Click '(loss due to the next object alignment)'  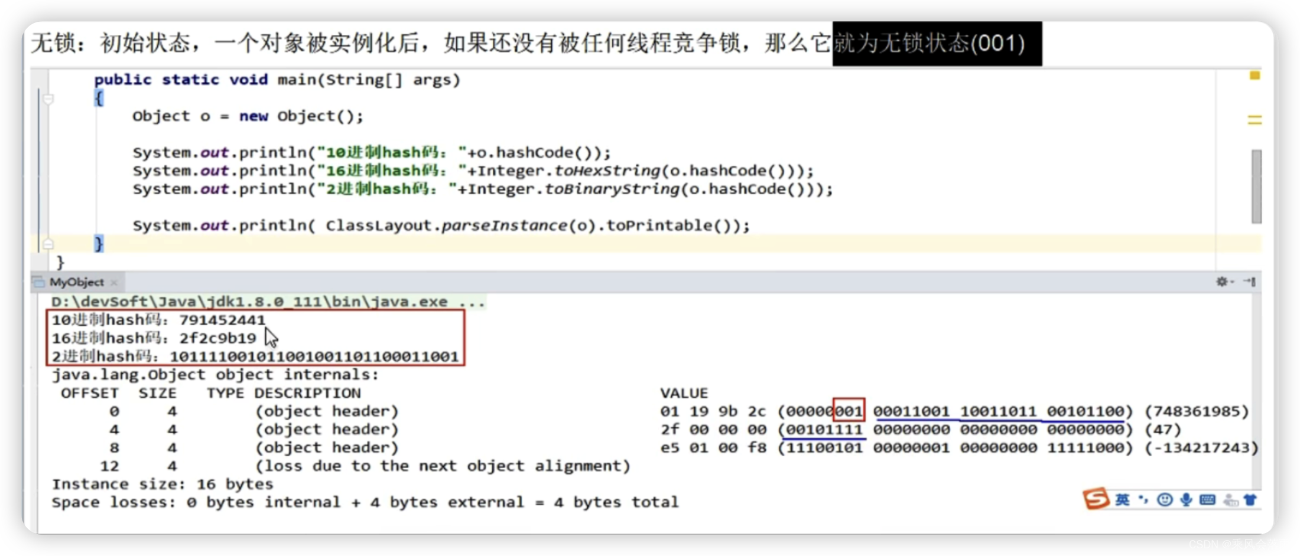coord(443,466)
